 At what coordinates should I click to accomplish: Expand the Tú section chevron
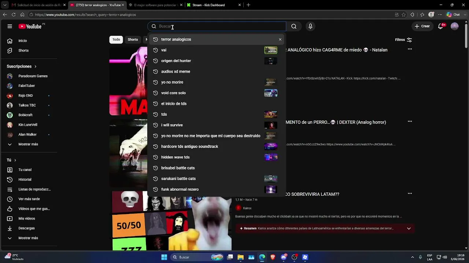click(x=15, y=160)
